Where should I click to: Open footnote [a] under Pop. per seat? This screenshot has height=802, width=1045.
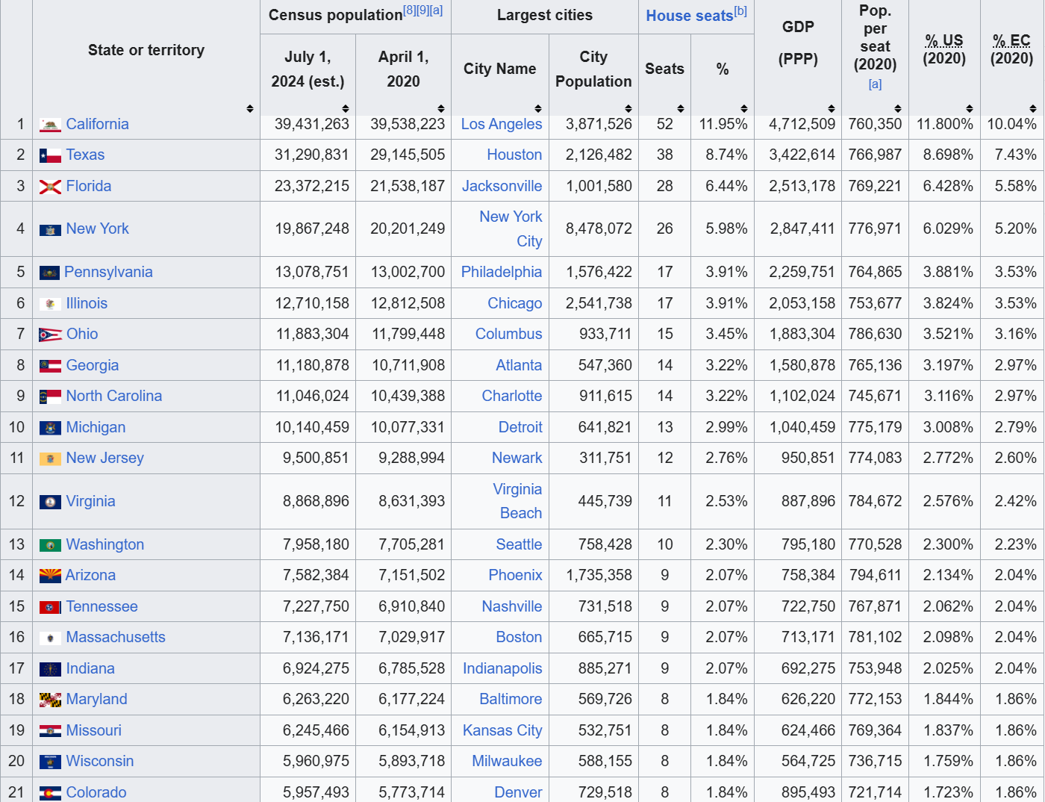click(875, 84)
